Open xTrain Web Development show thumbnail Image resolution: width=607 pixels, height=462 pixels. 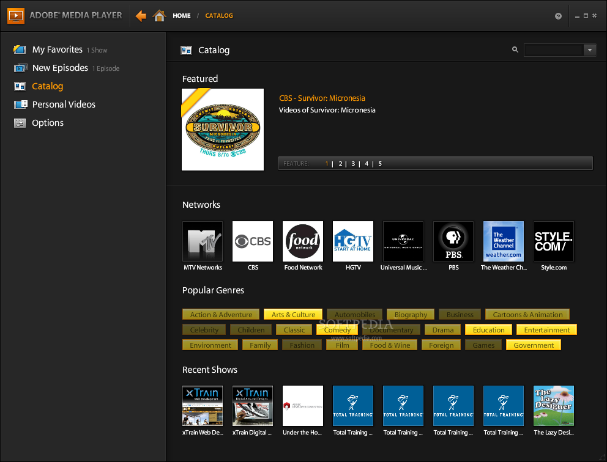tap(203, 406)
